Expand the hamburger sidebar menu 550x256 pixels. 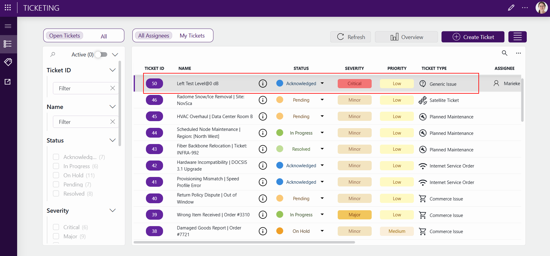coord(8,26)
